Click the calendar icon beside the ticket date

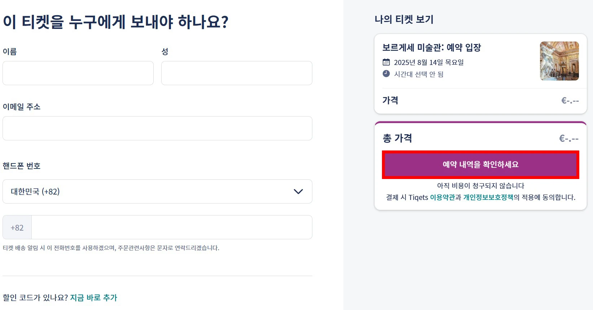[386, 62]
